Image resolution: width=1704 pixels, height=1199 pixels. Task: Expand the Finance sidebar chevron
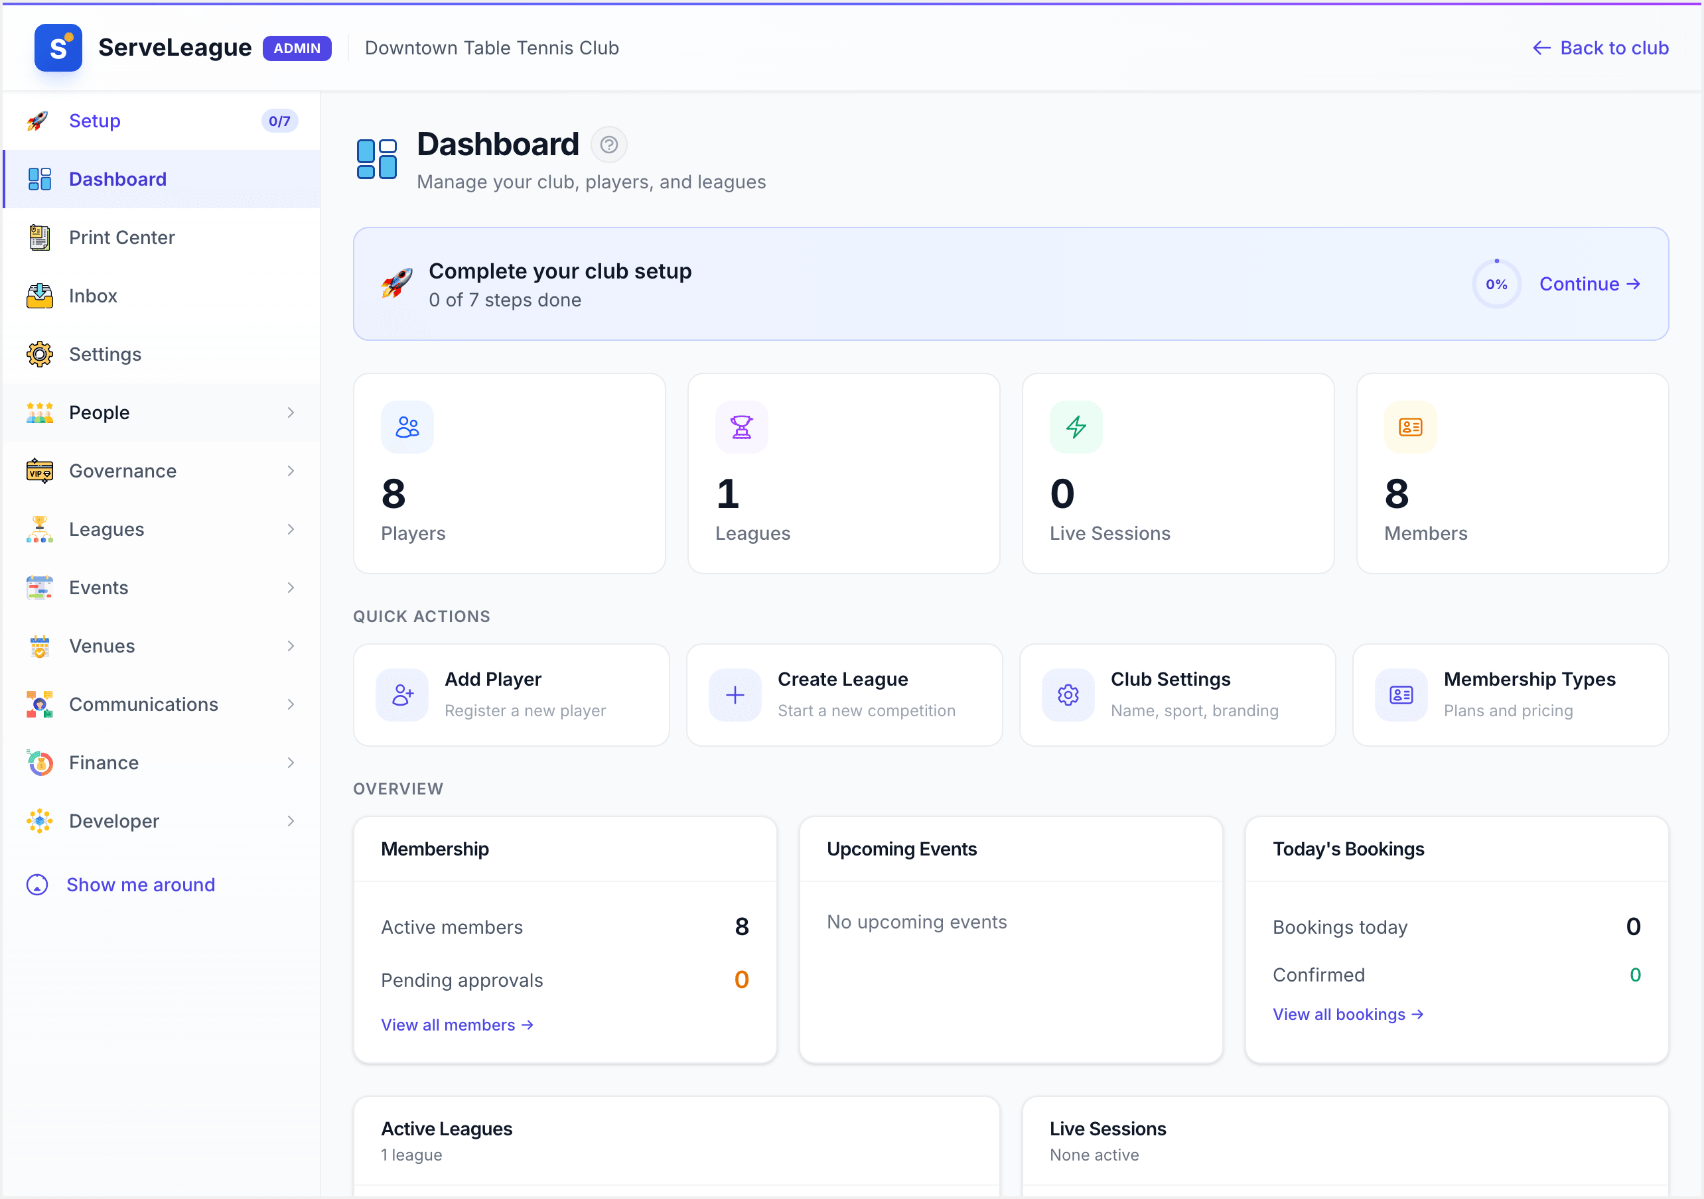(290, 763)
